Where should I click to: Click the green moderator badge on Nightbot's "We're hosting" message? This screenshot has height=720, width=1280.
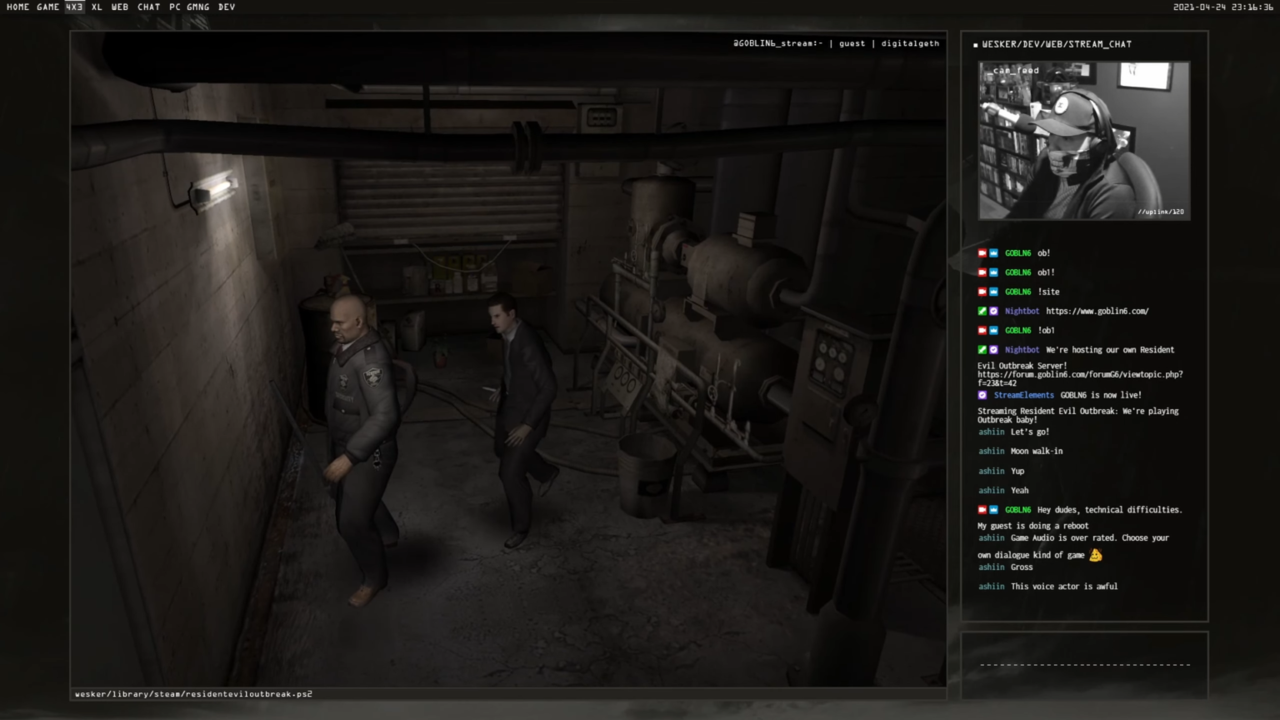[x=982, y=350]
